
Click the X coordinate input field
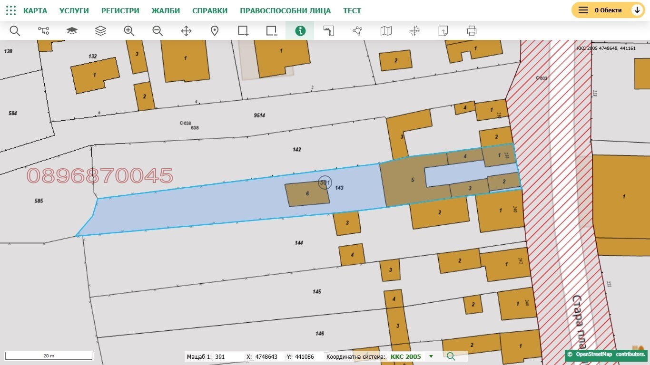pyautogui.click(x=267, y=356)
